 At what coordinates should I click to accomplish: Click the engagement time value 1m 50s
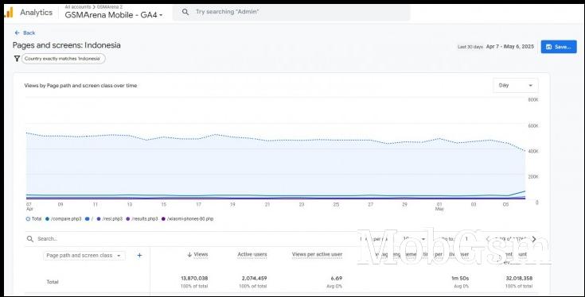coord(460,278)
